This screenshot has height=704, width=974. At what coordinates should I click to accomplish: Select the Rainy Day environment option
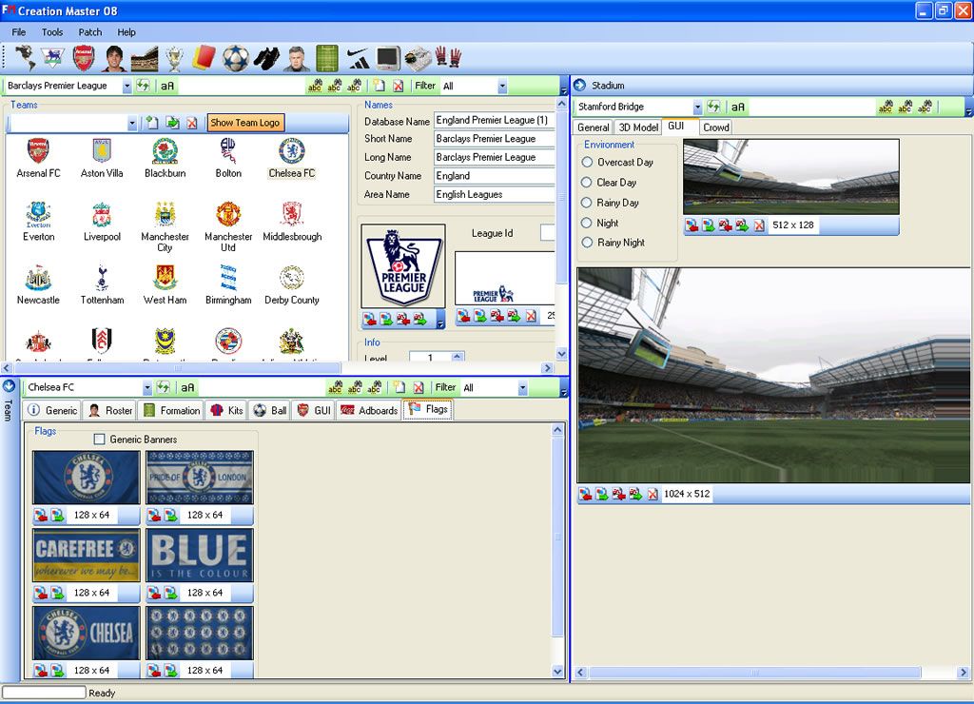(587, 203)
